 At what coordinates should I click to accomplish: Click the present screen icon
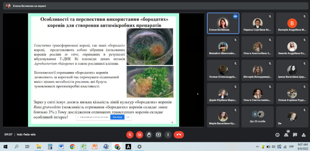(x=158, y=135)
